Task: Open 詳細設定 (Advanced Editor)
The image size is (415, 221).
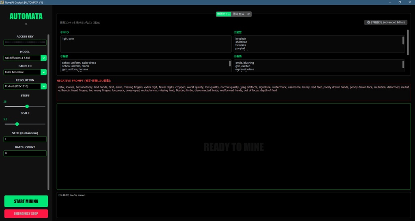Action: 386,22
